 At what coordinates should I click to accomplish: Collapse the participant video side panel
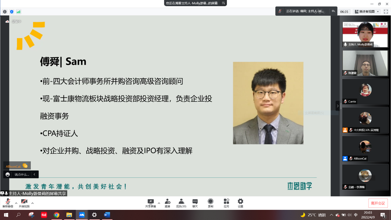point(338,106)
